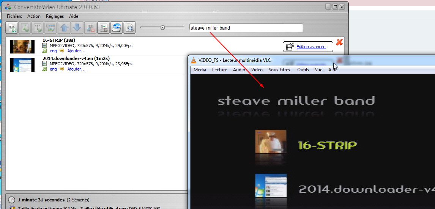Open VLC's Audio menu
Screen dimensions: 435x209
239,70
